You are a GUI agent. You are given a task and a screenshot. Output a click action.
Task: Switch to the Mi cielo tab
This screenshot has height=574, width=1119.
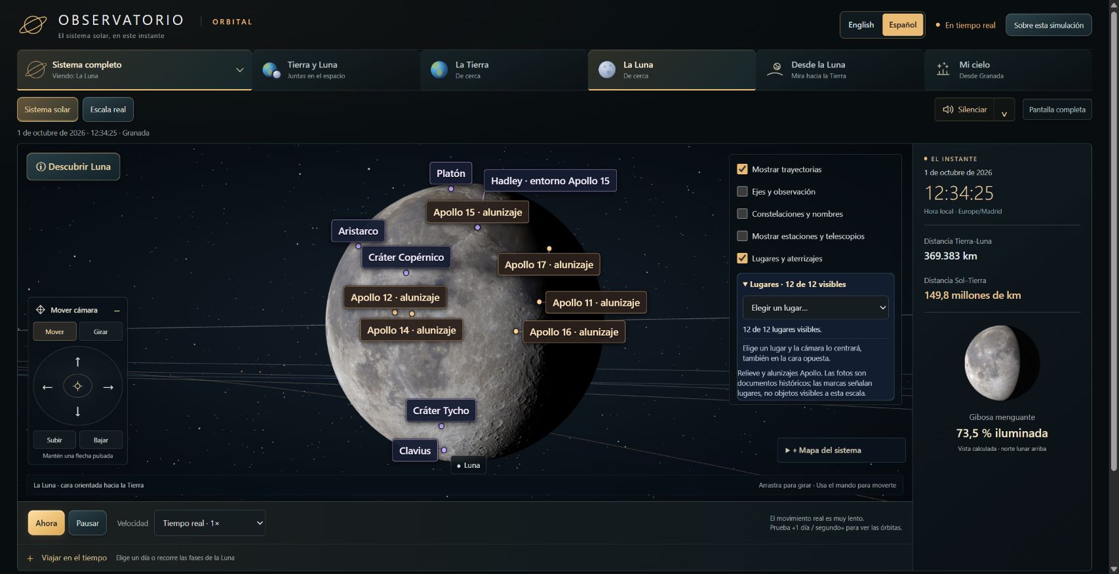[x=1008, y=69]
